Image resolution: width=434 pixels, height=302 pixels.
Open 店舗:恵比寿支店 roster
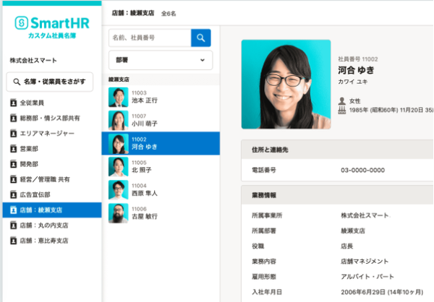coord(52,241)
